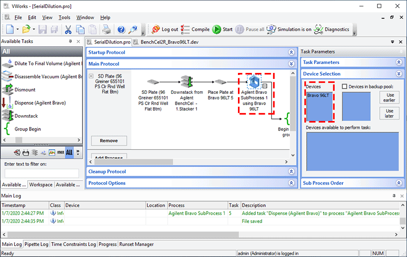Start the protocol run
Screen dimensions: 407x257
(223, 29)
